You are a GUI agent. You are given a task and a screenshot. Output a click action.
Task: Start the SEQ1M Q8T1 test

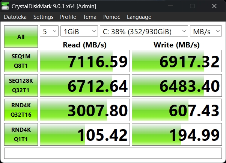(21, 61)
